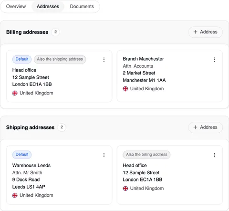Click 'Leeds LS1 4AP' line
The image size is (229, 211).
tap(29, 187)
